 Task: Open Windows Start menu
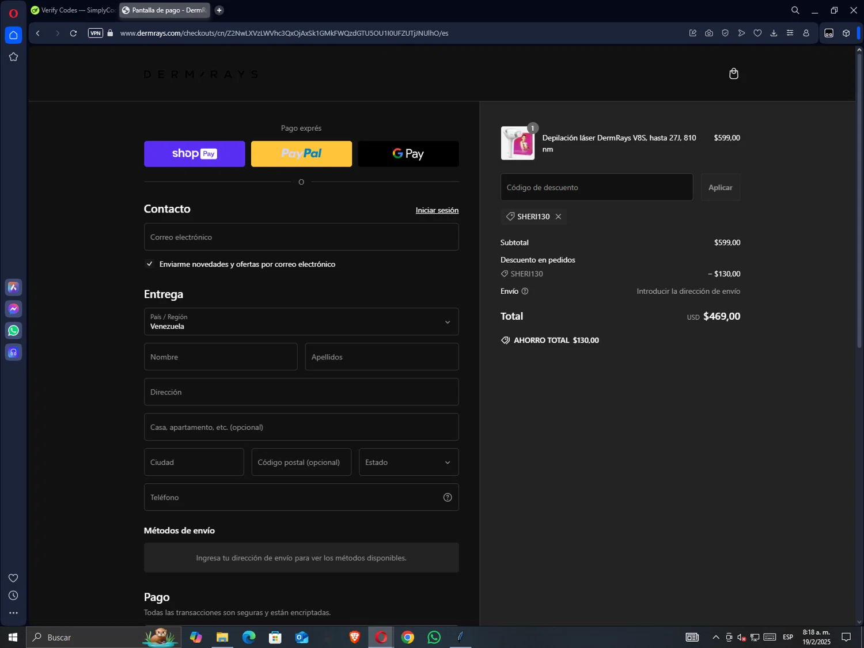click(x=13, y=638)
